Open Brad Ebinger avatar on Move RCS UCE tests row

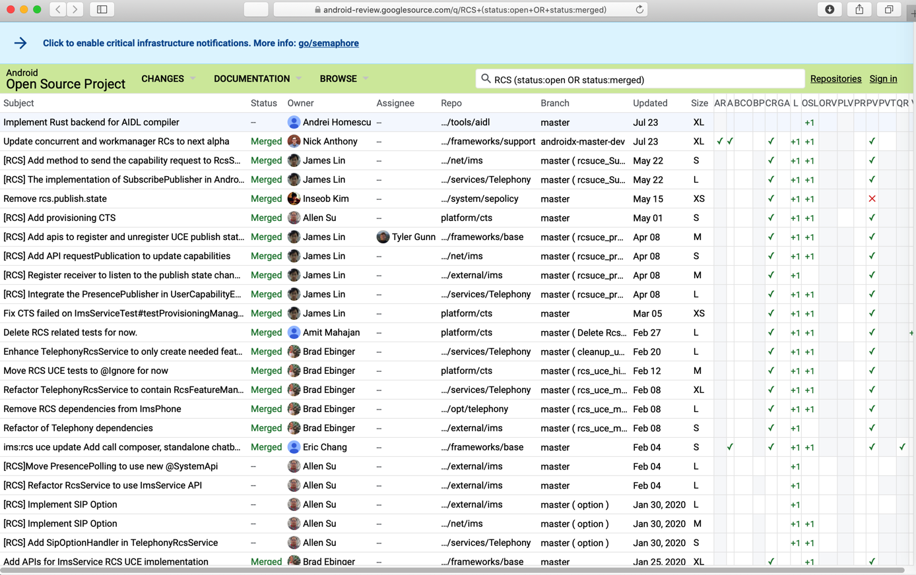click(x=294, y=371)
